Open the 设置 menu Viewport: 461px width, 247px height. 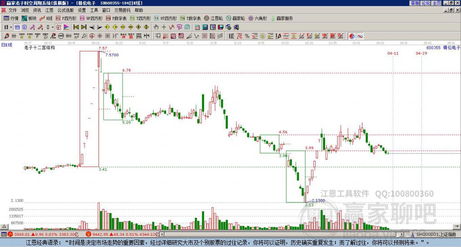pos(82,10)
